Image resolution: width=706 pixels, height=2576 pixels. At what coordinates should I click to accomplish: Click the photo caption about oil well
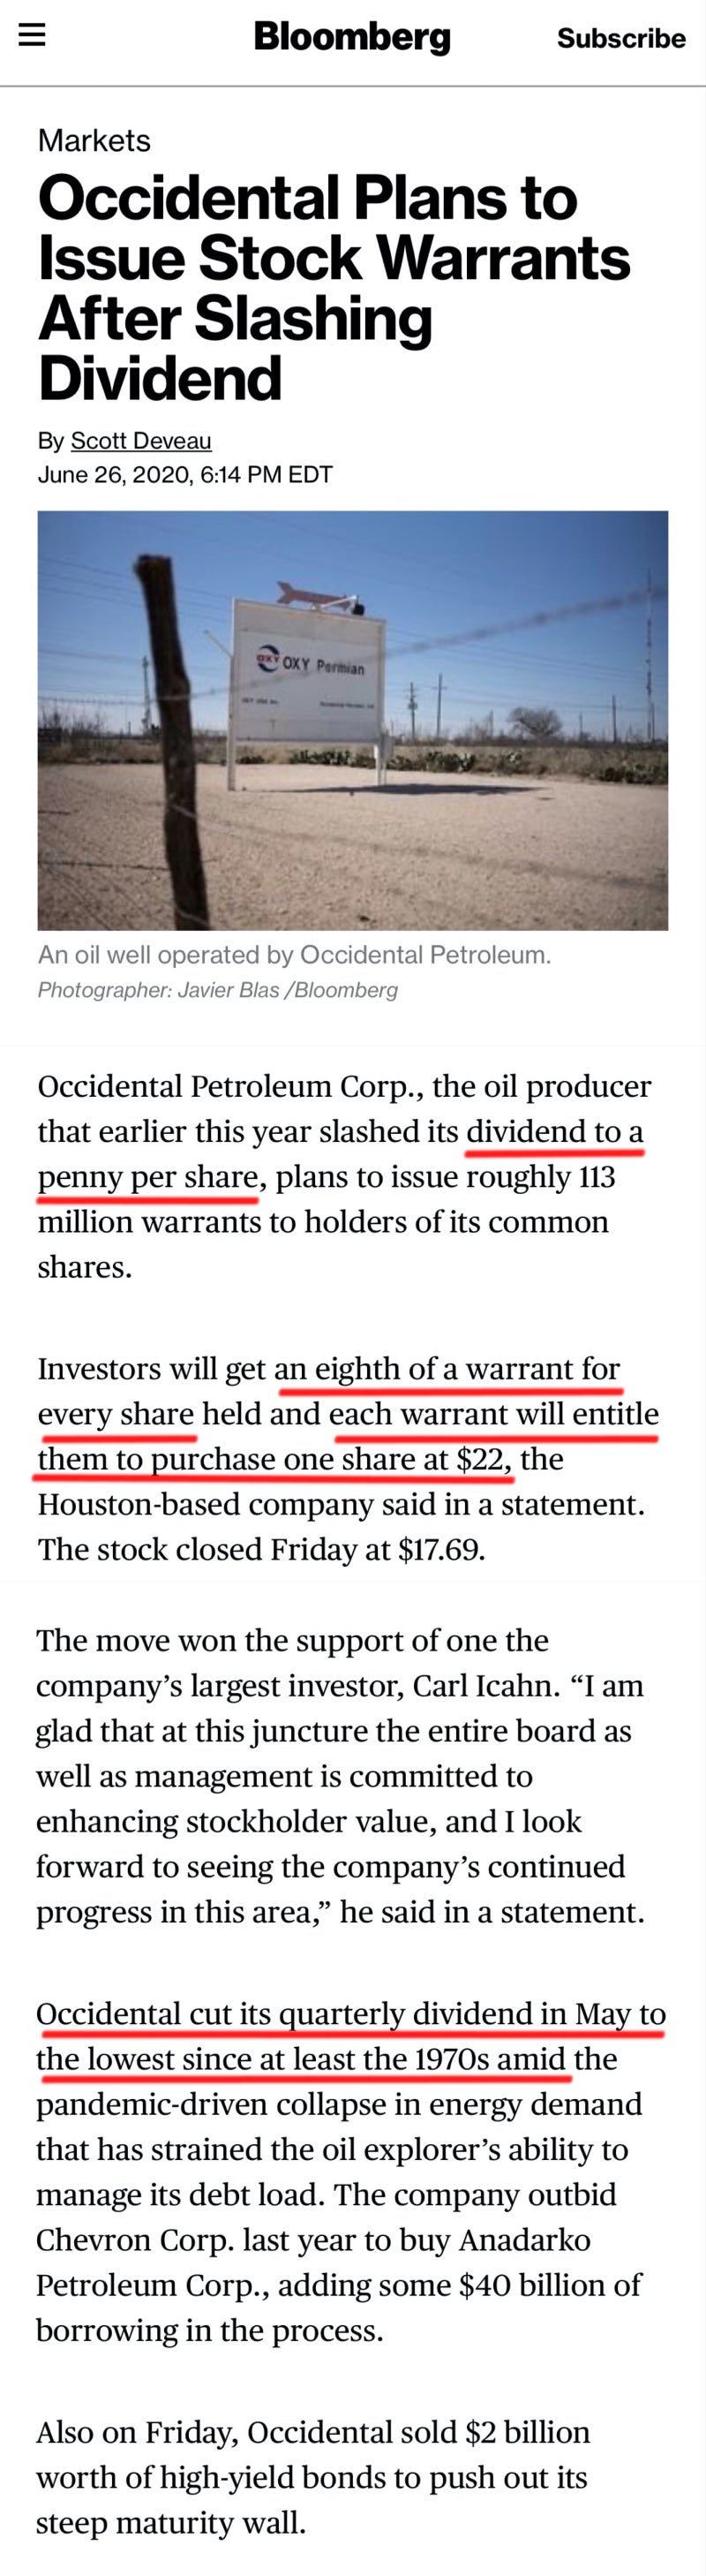(294, 955)
